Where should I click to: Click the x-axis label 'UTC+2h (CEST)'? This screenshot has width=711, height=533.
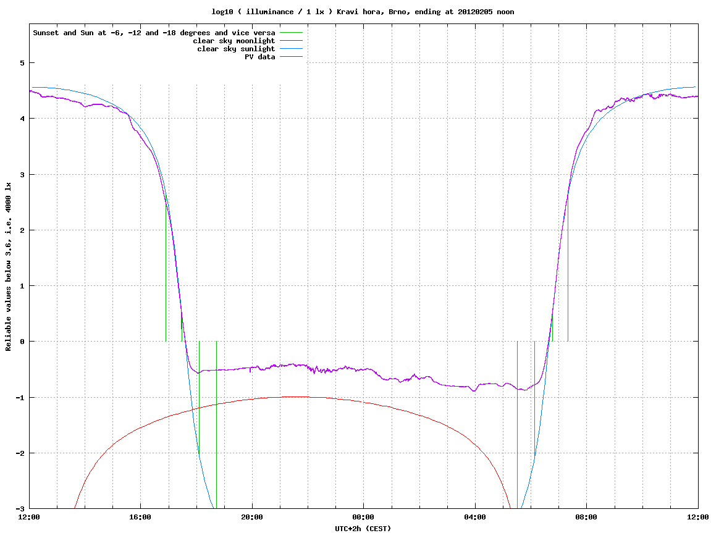(363, 529)
